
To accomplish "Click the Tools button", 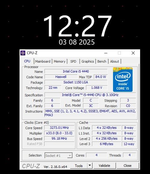I will click(x=79, y=166).
